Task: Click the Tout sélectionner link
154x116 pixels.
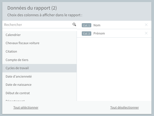Action: pos(26,108)
